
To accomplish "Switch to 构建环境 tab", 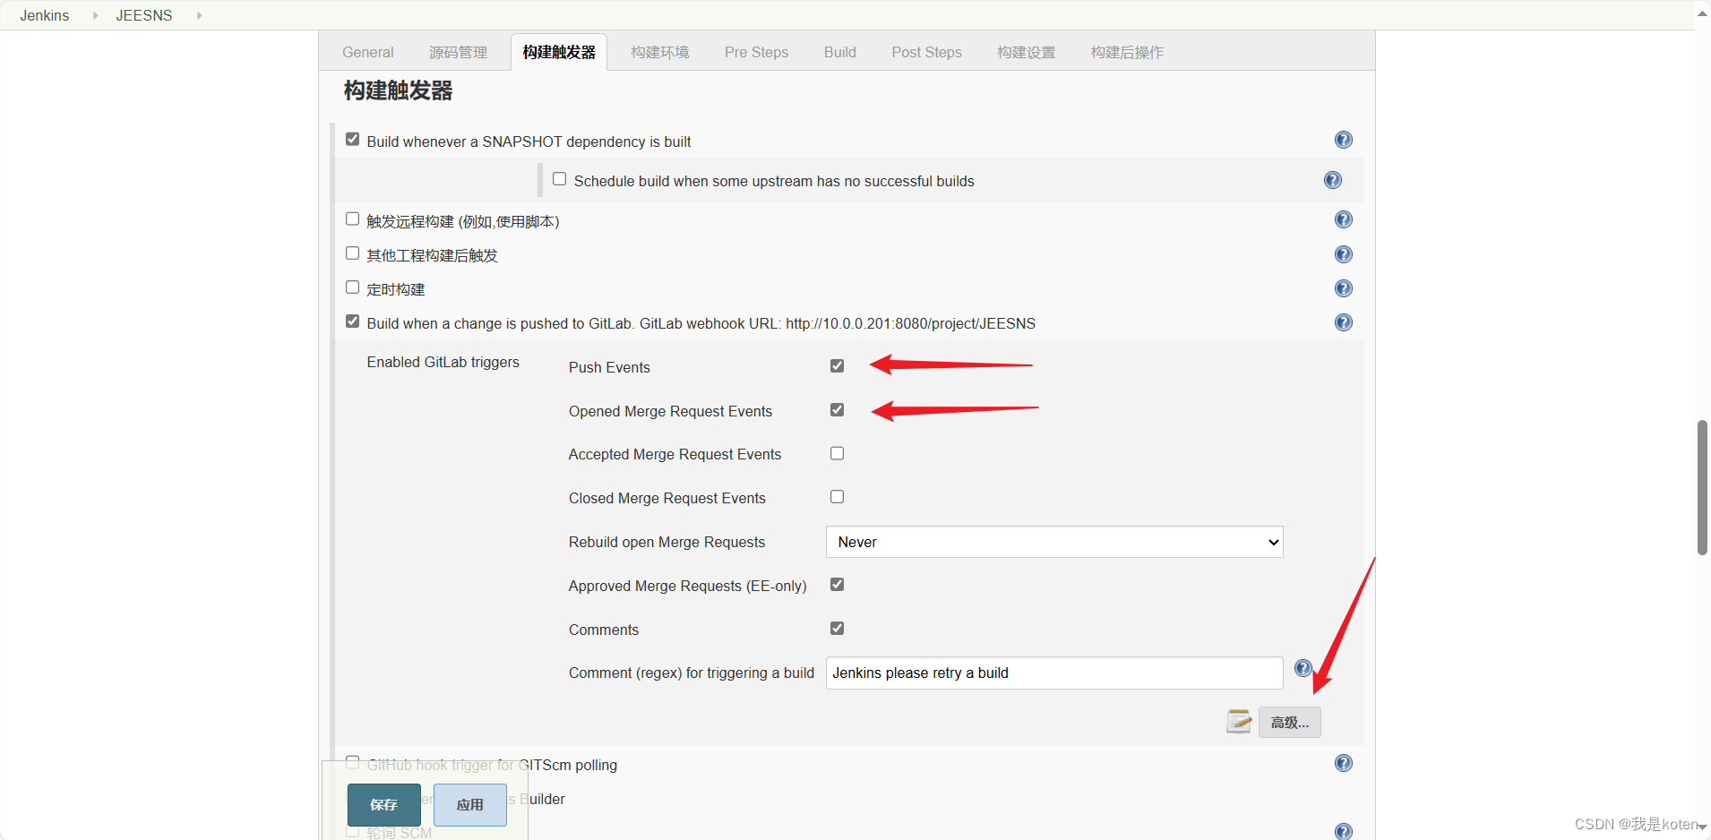I will pos(659,52).
